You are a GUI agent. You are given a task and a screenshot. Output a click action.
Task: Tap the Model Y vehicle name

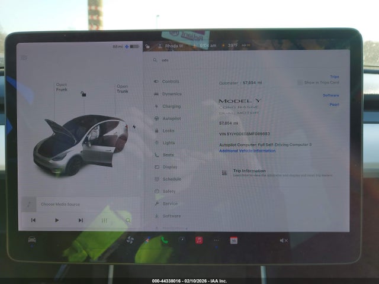click(x=240, y=101)
